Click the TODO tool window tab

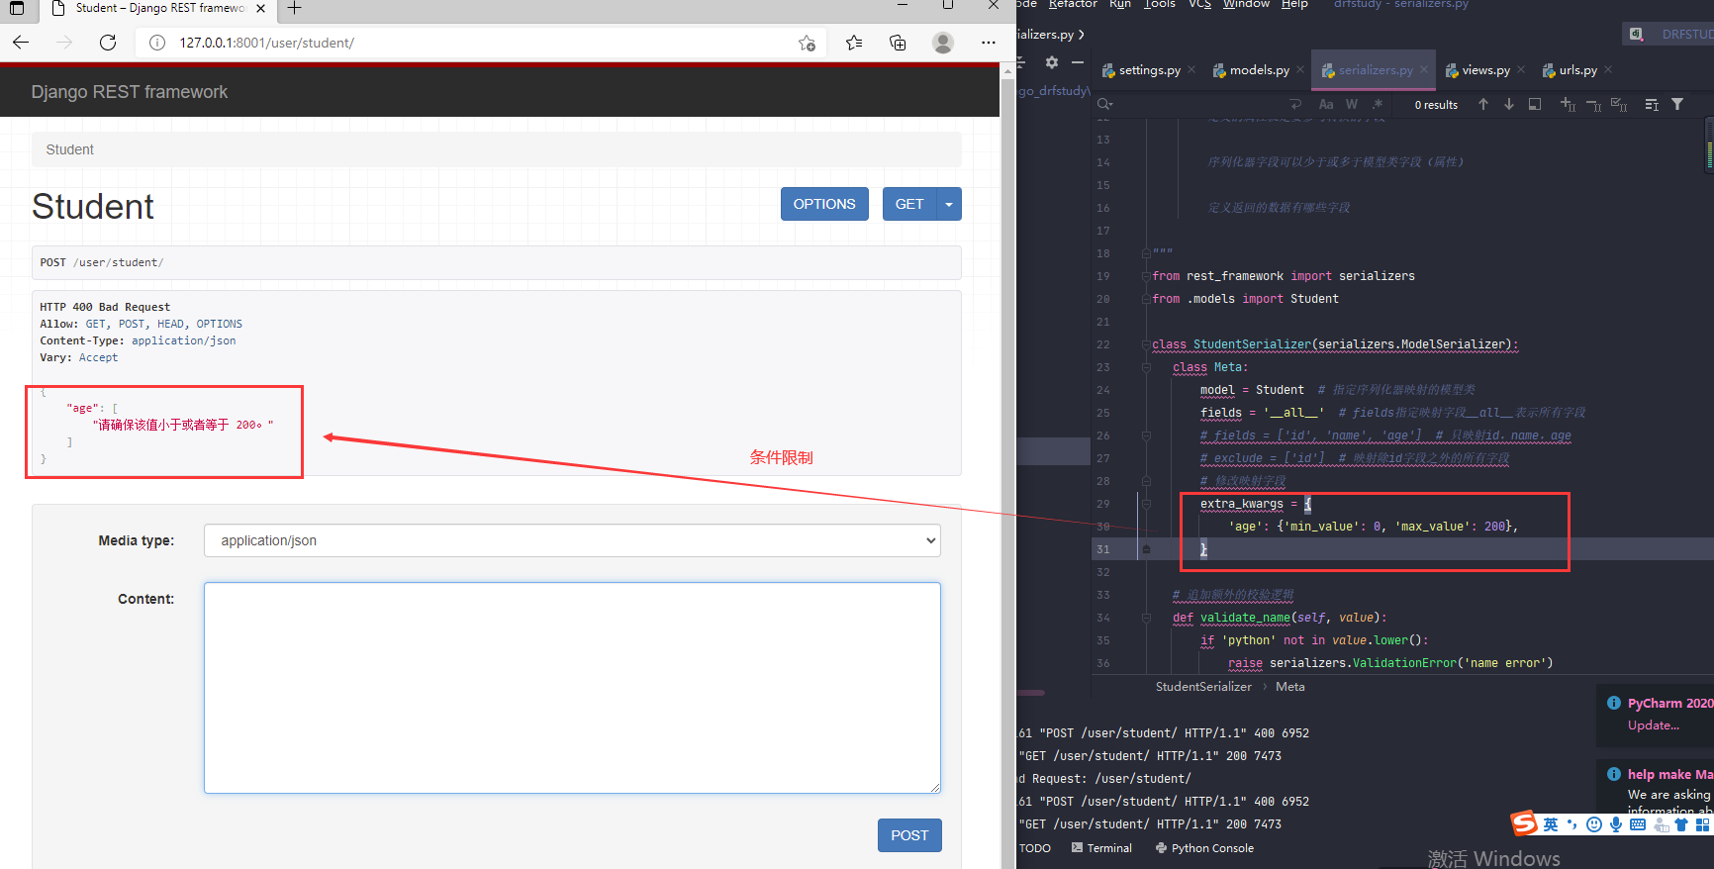tap(1035, 848)
